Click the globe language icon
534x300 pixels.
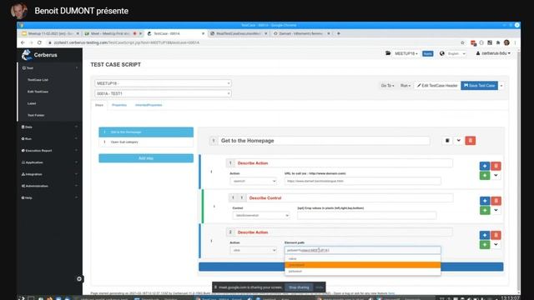click(441, 53)
